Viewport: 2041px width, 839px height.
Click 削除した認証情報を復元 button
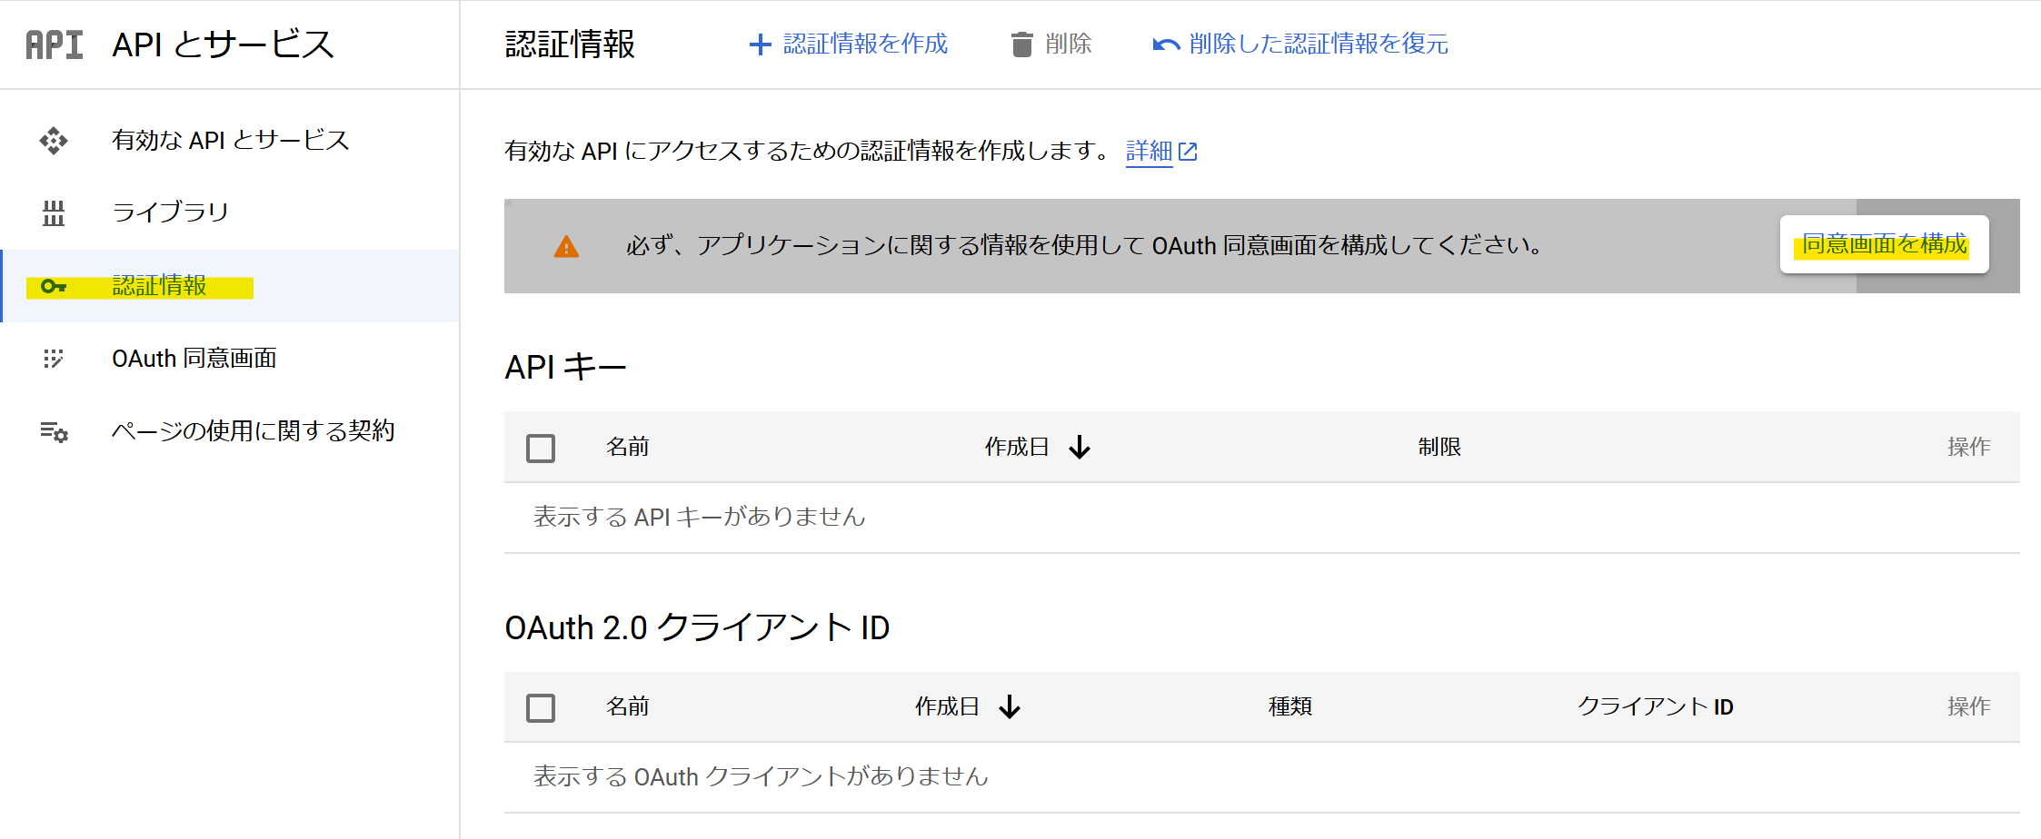tap(1300, 44)
